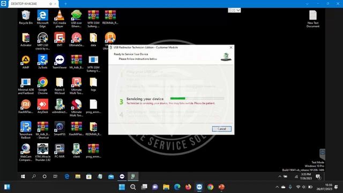Launch Google Chrome desktop shortcut

coord(42,86)
